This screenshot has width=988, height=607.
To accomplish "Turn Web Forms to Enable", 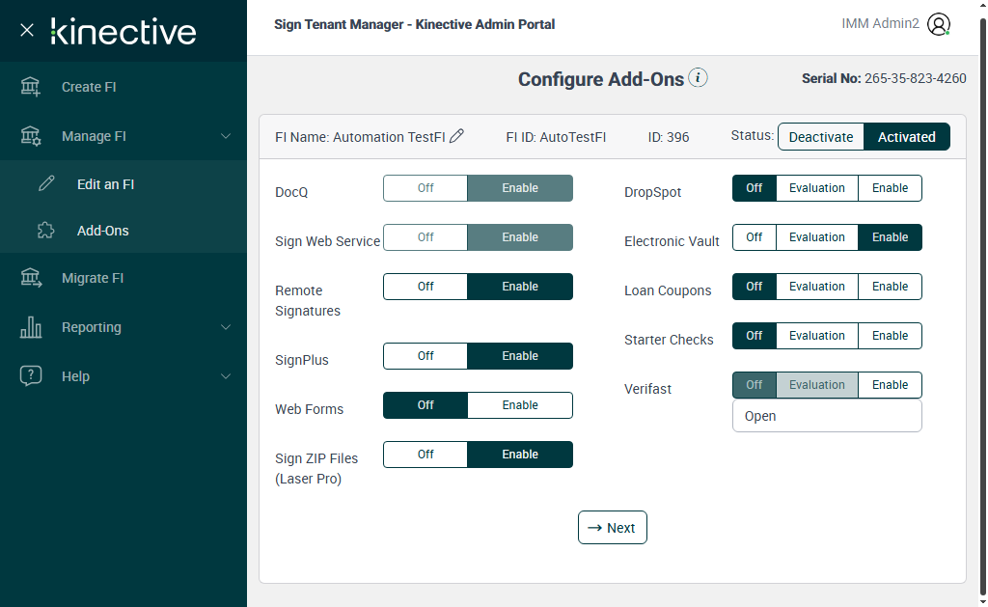I will 520,405.
